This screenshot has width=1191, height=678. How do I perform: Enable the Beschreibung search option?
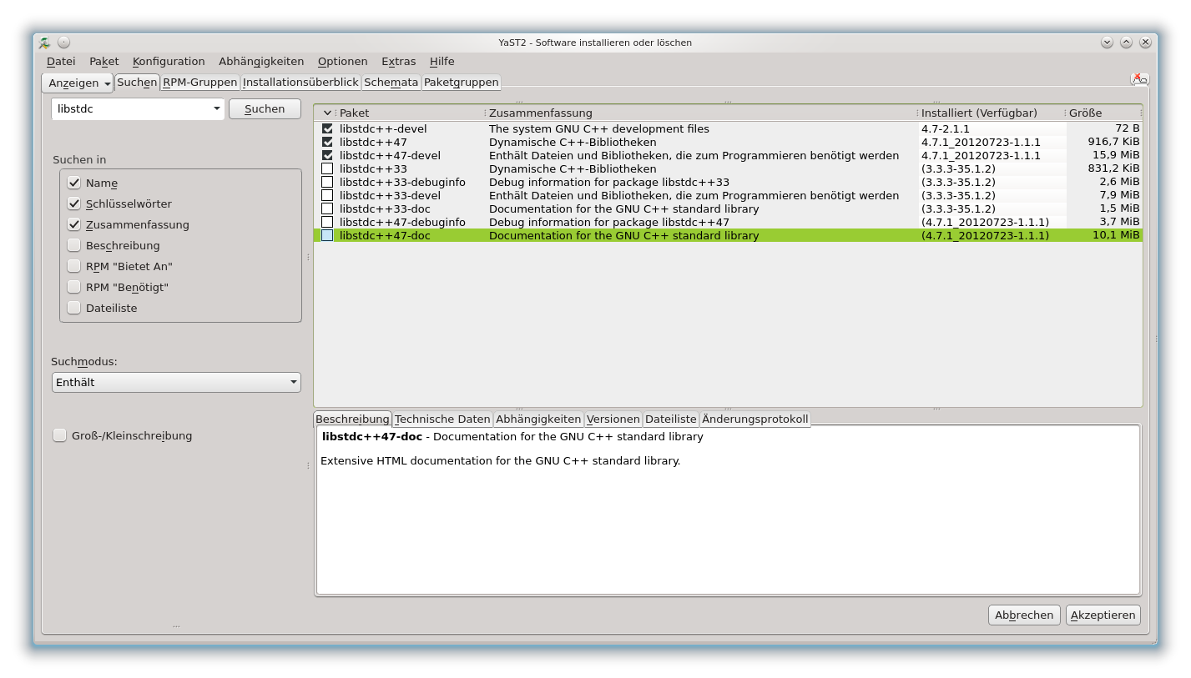[74, 245]
